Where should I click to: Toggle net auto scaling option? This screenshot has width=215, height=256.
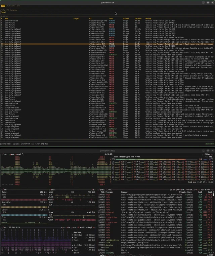tap(69, 227)
